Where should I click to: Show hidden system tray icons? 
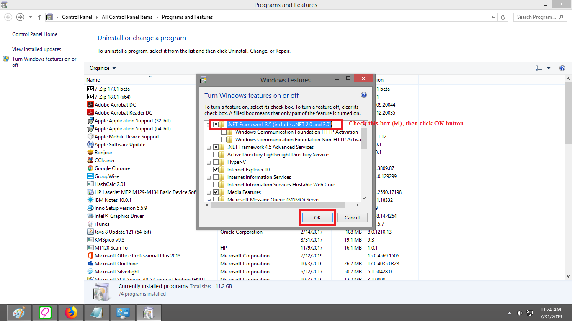click(510, 313)
